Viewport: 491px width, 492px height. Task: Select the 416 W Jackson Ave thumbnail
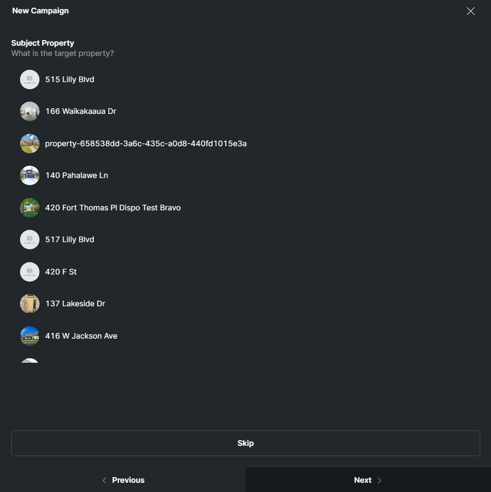coord(30,336)
